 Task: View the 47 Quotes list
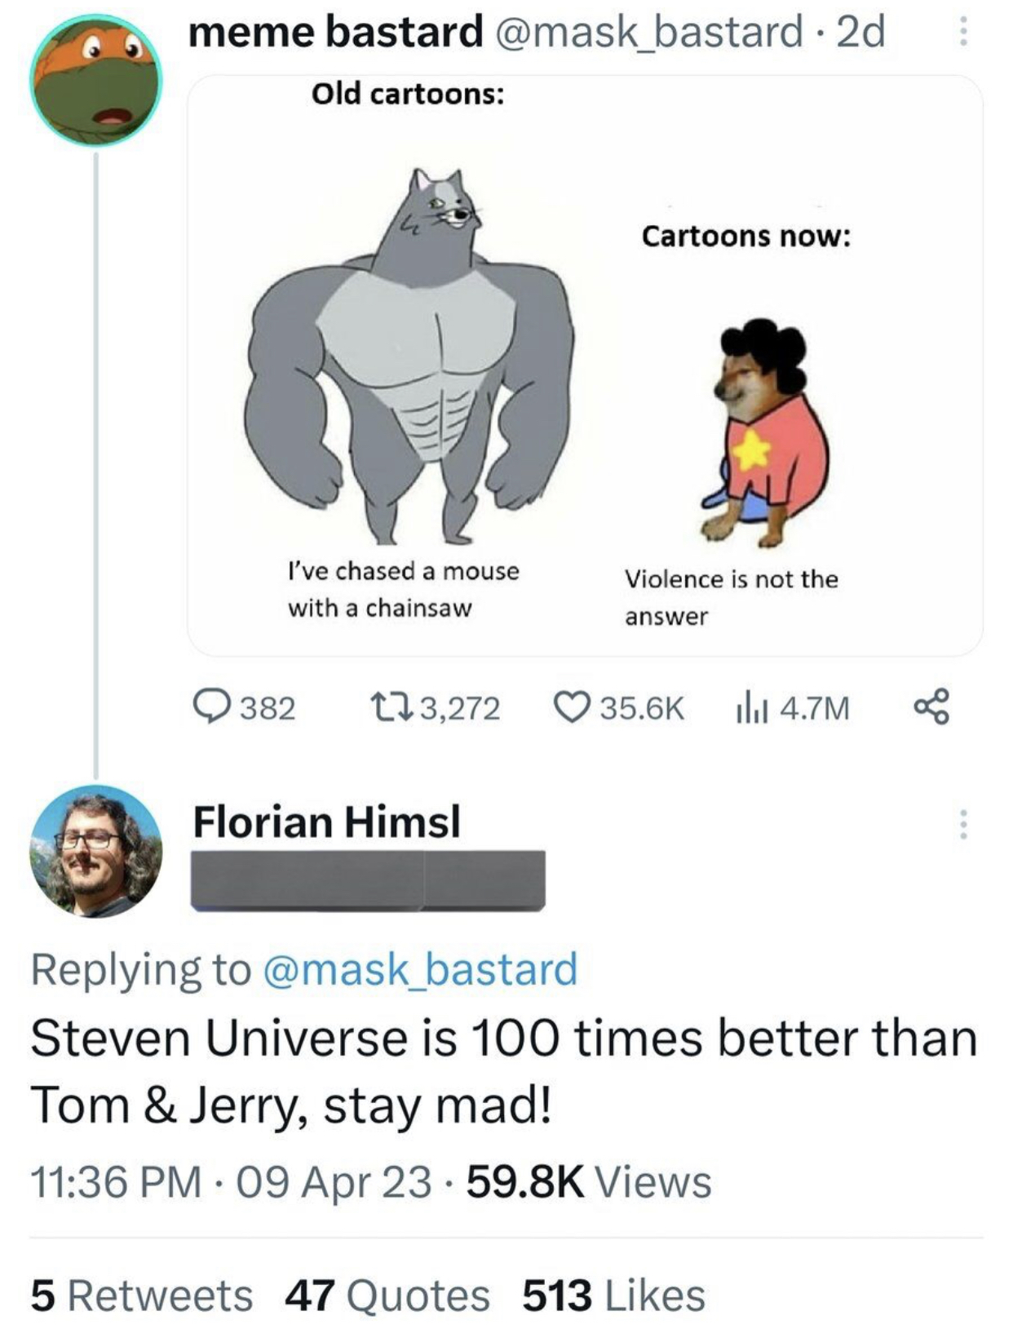[x=387, y=1296]
